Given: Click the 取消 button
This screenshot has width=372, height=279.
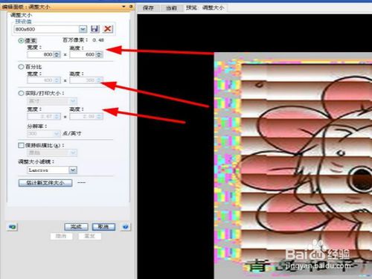Looking at the screenshot, I should pyautogui.click(x=103, y=227).
